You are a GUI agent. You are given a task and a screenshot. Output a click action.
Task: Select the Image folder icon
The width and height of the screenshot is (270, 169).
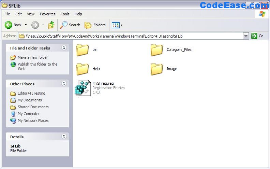pos(157,69)
